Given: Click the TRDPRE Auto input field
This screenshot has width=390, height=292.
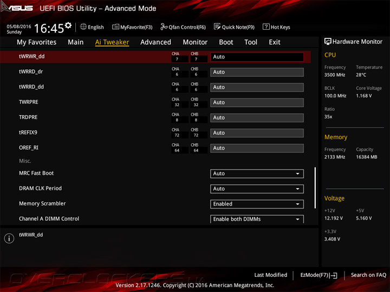Looking at the screenshot, I should click(x=257, y=118).
